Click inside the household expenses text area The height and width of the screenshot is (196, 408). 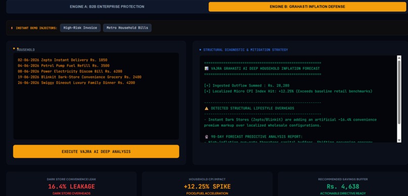pos(96,96)
